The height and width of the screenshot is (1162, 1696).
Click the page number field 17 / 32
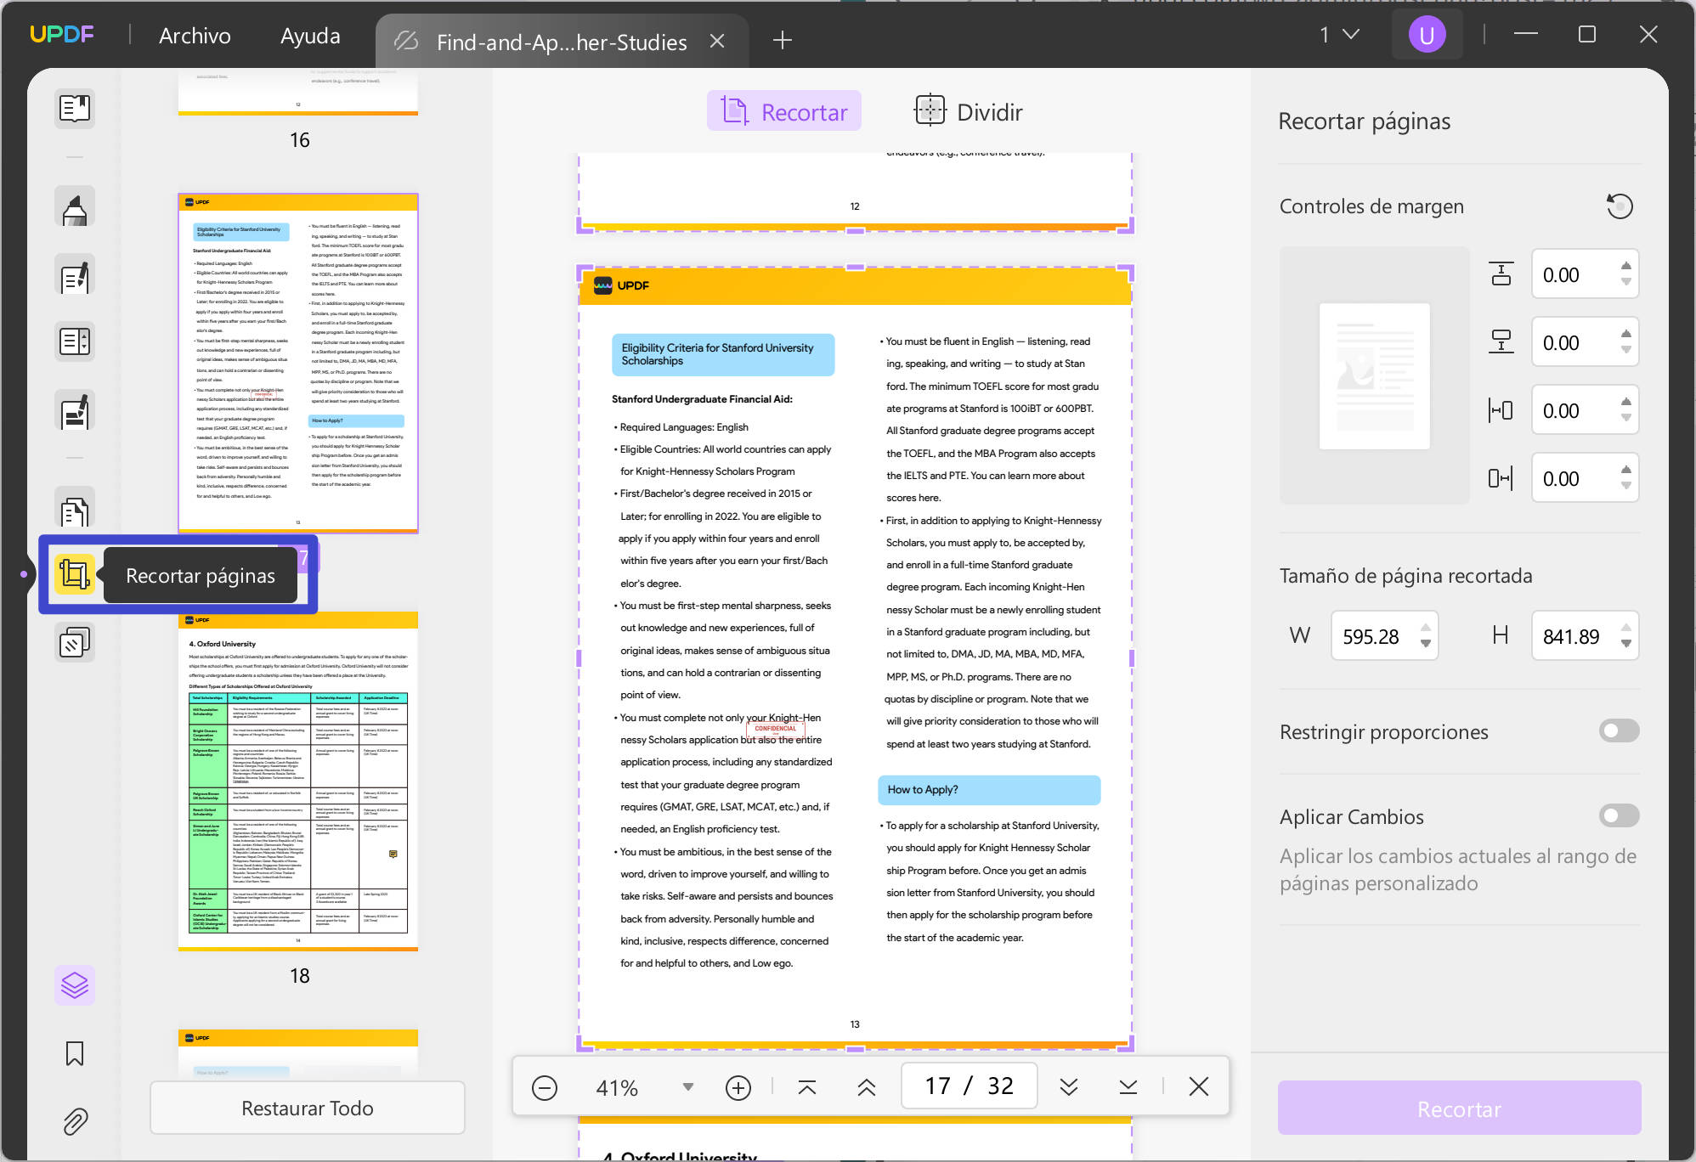(x=969, y=1086)
